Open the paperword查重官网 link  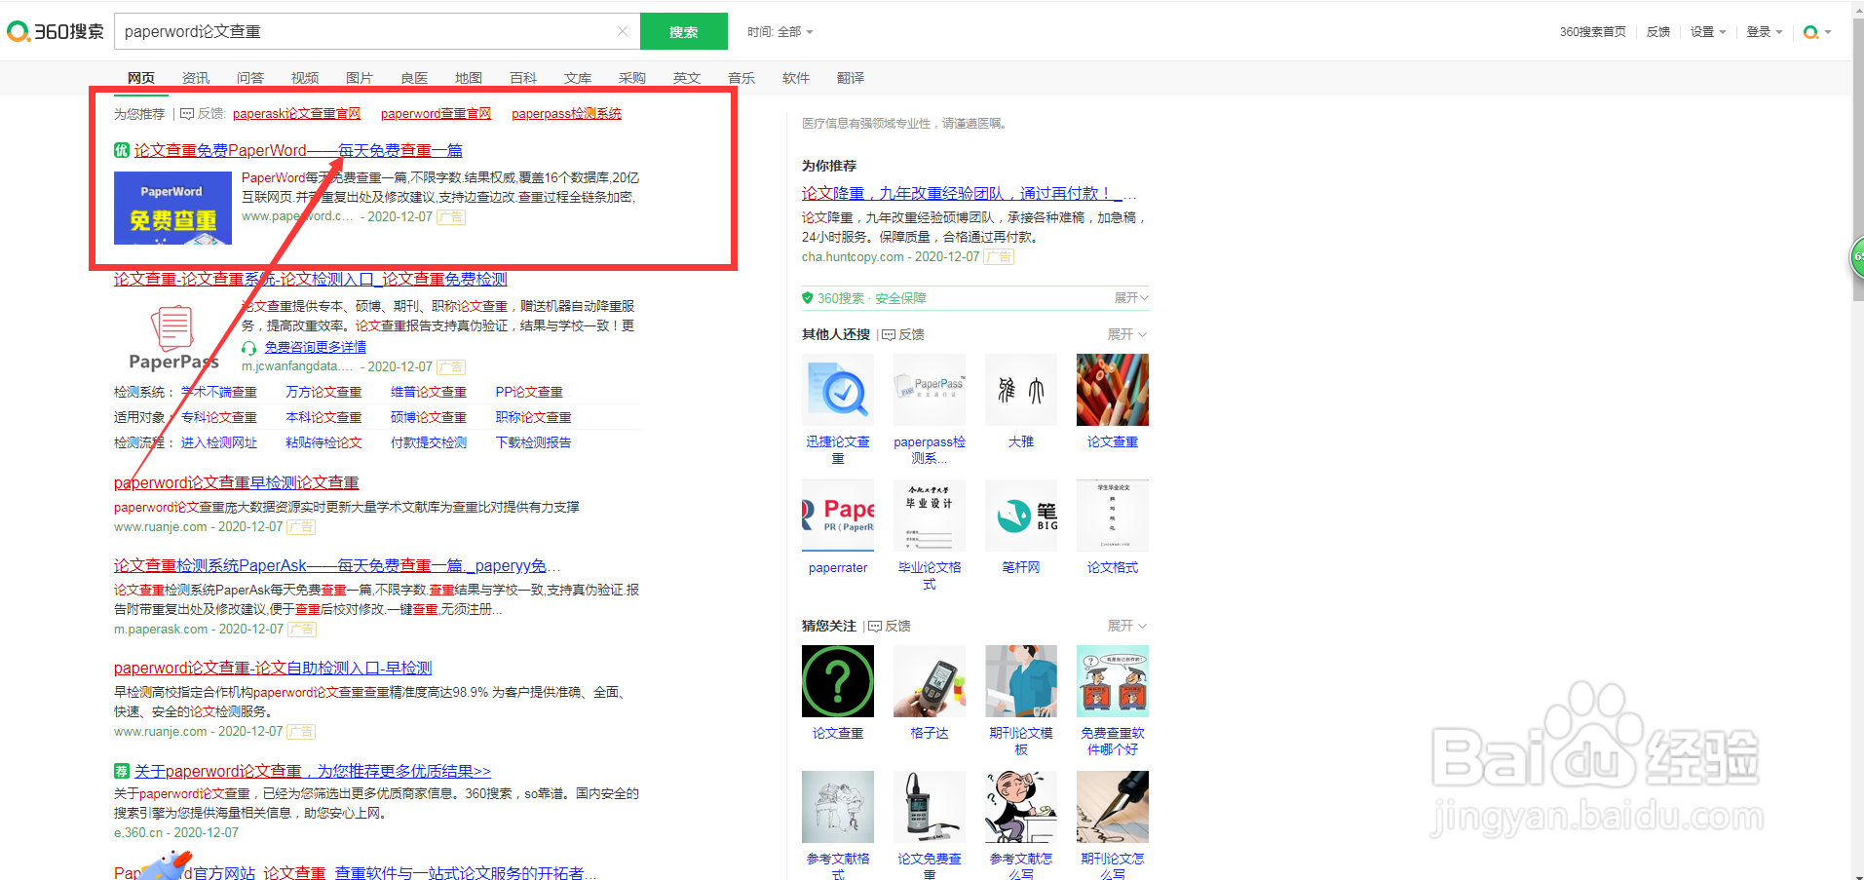[x=435, y=113]
